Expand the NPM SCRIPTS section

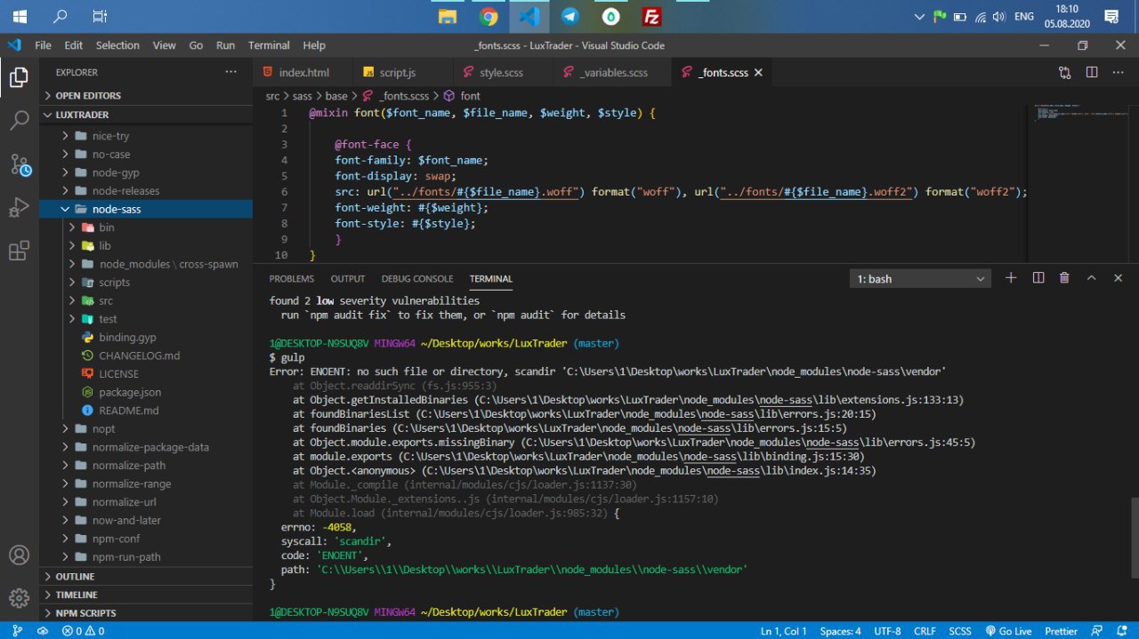point(147,613)
